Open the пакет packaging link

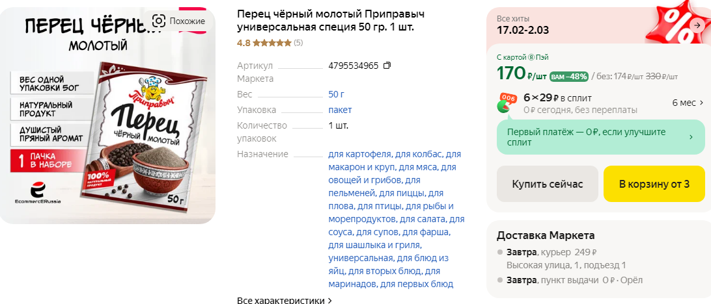coord(340,110)
